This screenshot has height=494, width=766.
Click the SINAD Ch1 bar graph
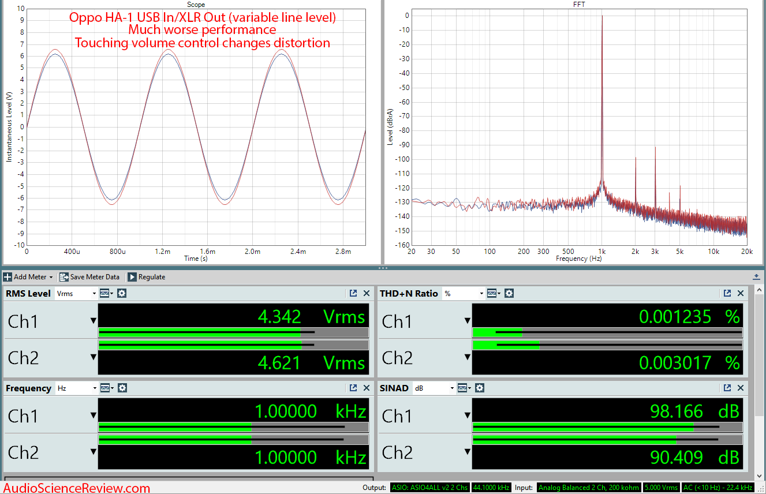pyautogui.click(x=607, y=427)
